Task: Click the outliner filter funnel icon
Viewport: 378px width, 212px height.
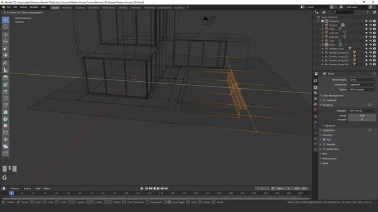Action: point(367,12)
